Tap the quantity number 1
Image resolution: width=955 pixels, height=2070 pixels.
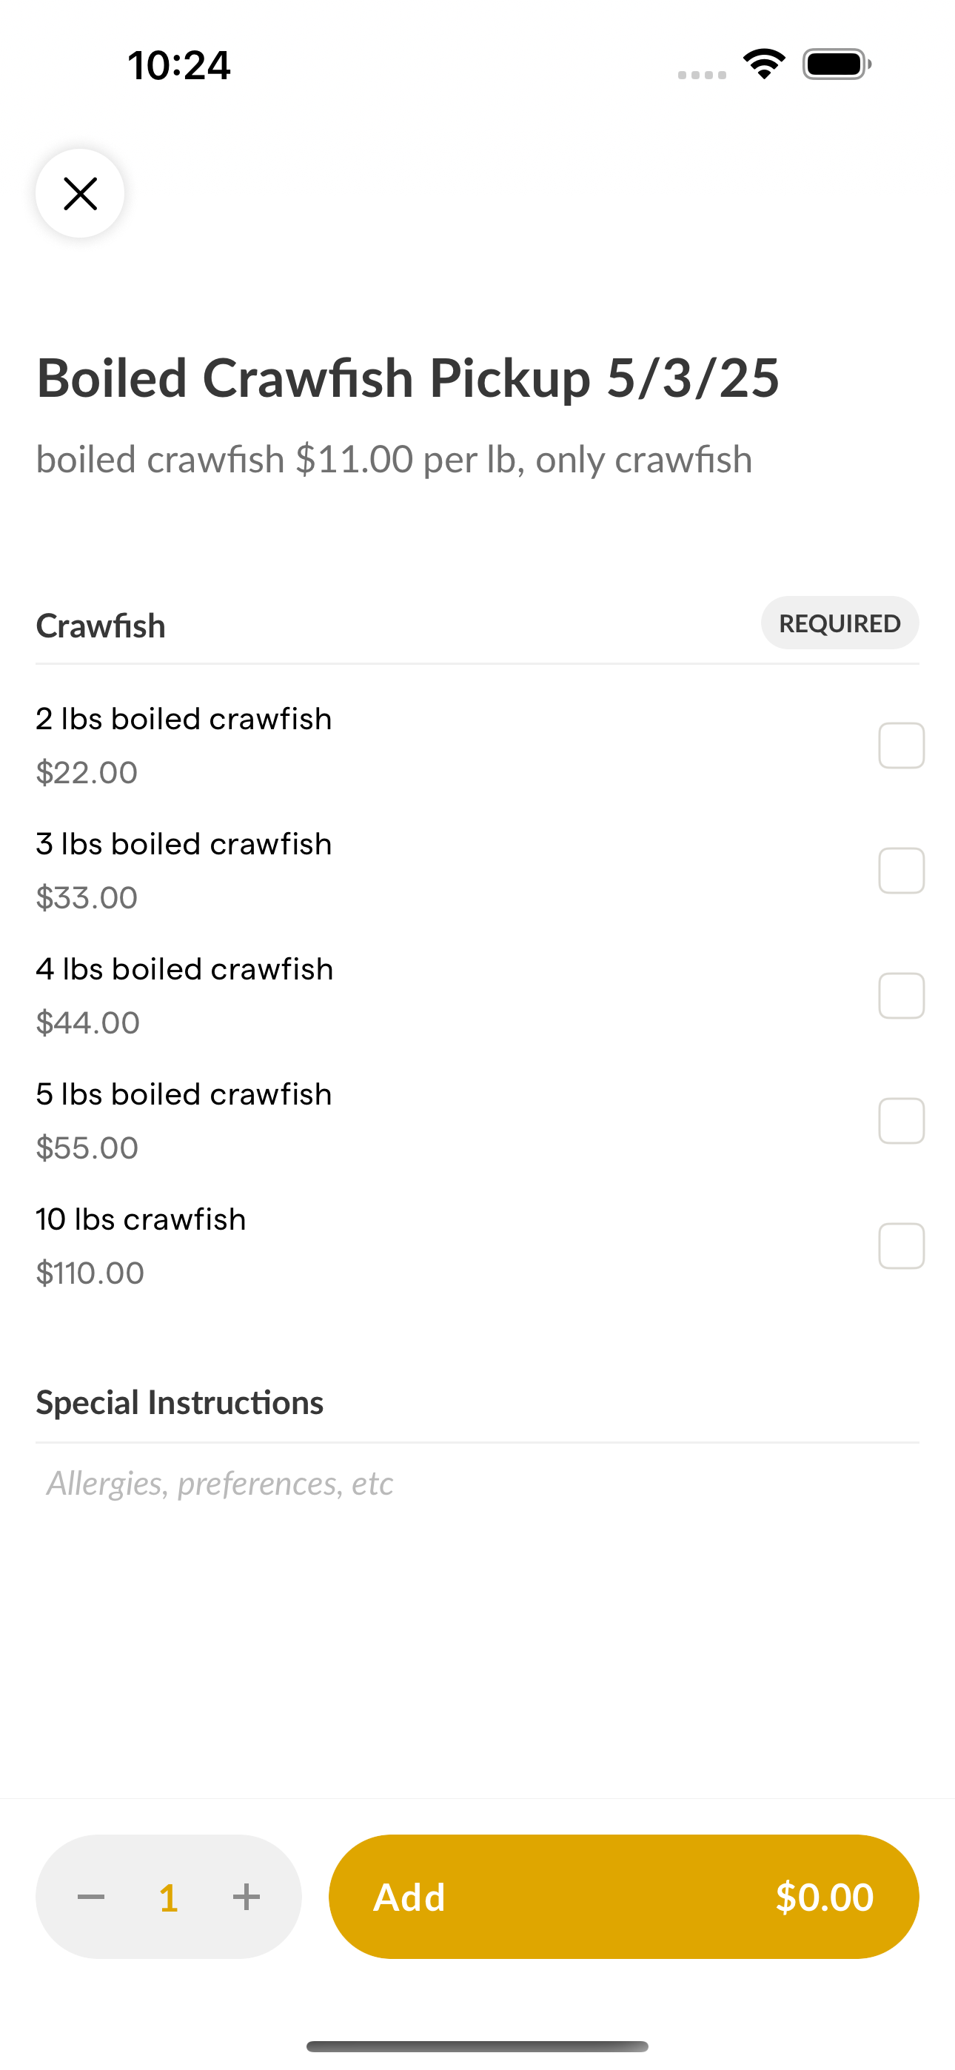pyautogui.click(x=168, y=1897)
